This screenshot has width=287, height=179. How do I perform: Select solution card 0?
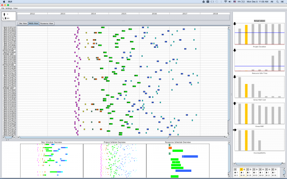click(237, 172)
